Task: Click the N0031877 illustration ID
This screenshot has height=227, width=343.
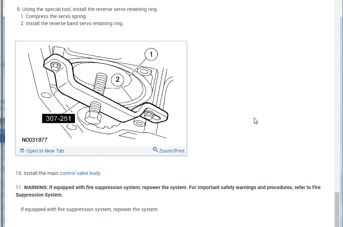Action: pos(34,140)
